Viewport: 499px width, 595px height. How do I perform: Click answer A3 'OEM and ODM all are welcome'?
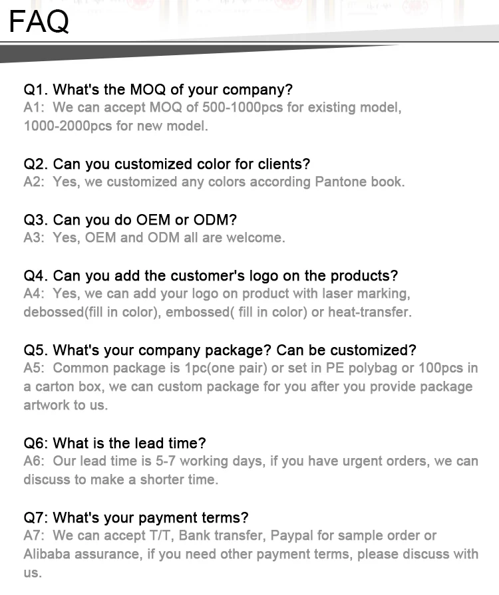[x=154, y=237]
